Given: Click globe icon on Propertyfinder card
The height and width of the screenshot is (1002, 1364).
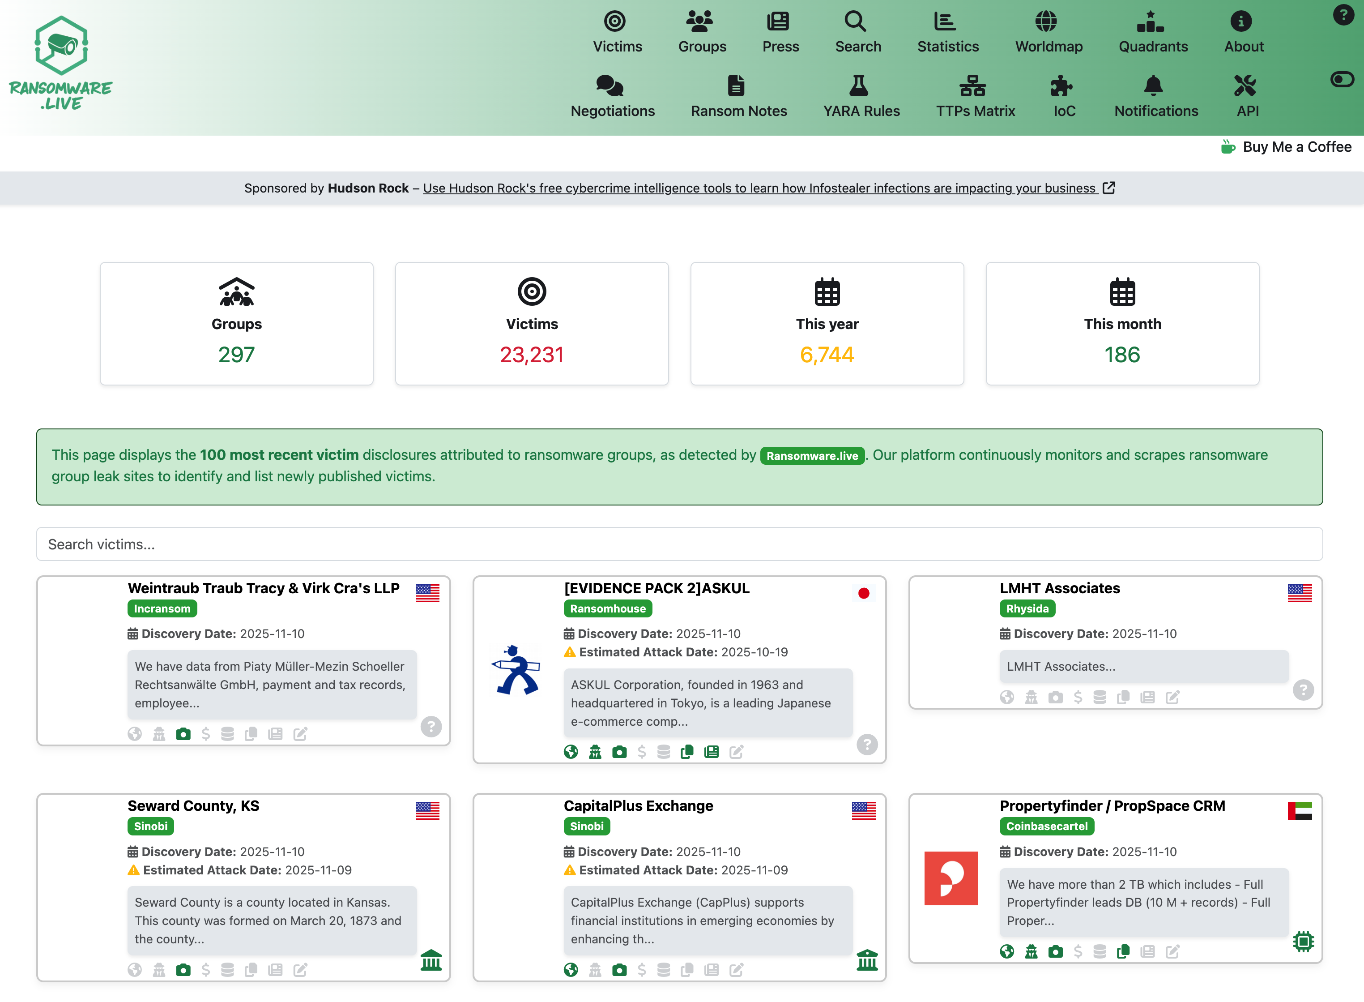Looking at the screenshot, I should (x=1007, y=952).
